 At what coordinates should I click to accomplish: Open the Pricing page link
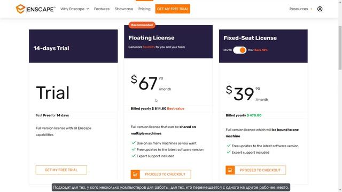pos(144,9)
